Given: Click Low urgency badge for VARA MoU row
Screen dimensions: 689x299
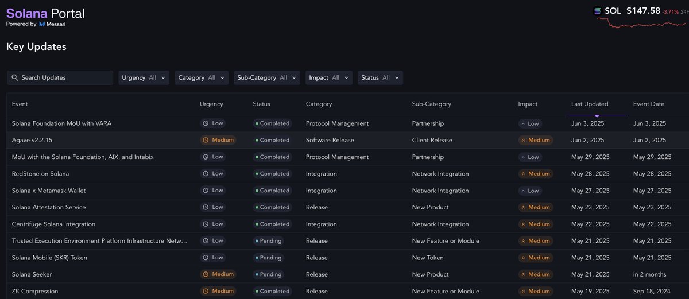Looking at the screenshot, I should 212,123.
